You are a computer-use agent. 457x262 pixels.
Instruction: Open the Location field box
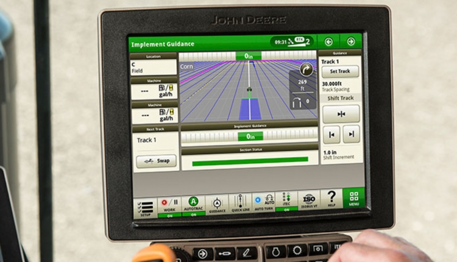click(154, 67)
